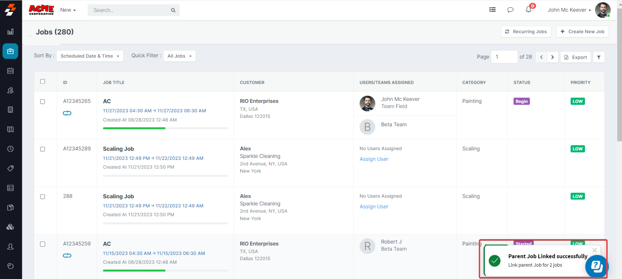Viewport: 622px width, 279px height.
Task: Open the dashboard chart icon in sidebar
Action: tap(11, 32)
